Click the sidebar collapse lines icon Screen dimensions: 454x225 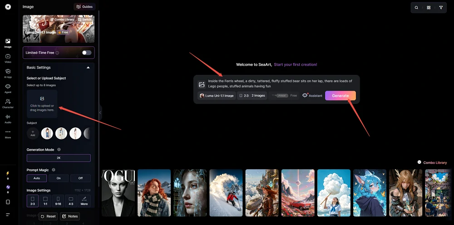8,215
